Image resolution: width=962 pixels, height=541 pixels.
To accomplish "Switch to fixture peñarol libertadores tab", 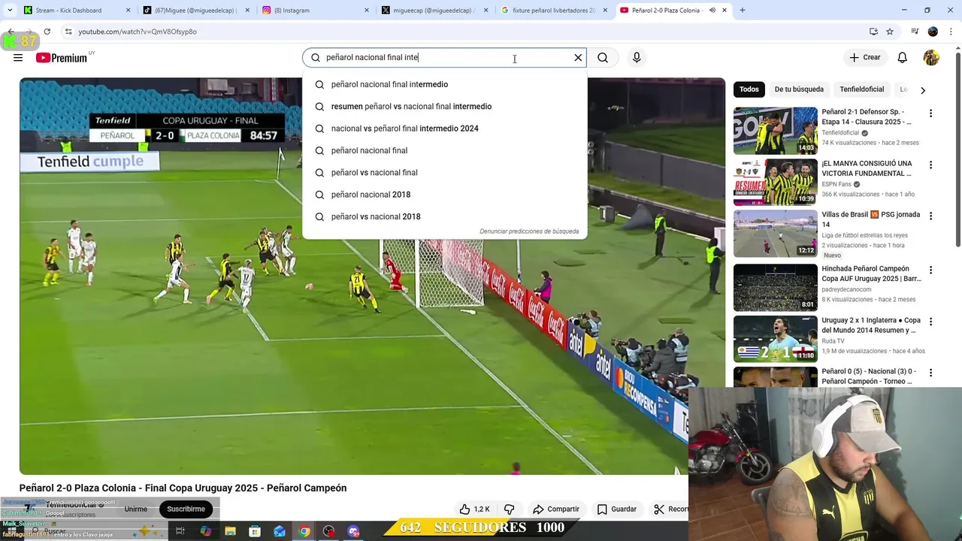I will coord(554,11).
